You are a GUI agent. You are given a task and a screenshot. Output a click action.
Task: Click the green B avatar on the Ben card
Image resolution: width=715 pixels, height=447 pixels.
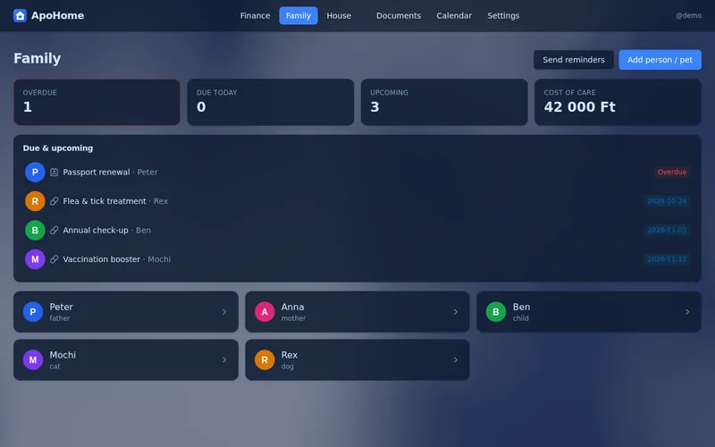point(496,312)
